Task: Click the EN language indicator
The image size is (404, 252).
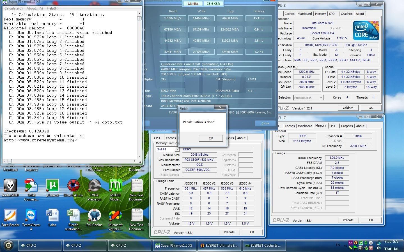Action: 338,245
